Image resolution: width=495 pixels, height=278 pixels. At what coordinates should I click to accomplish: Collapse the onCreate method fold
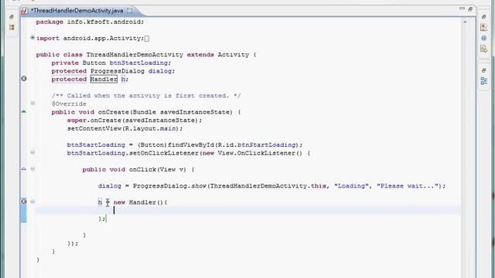click(x=32, y=103)
